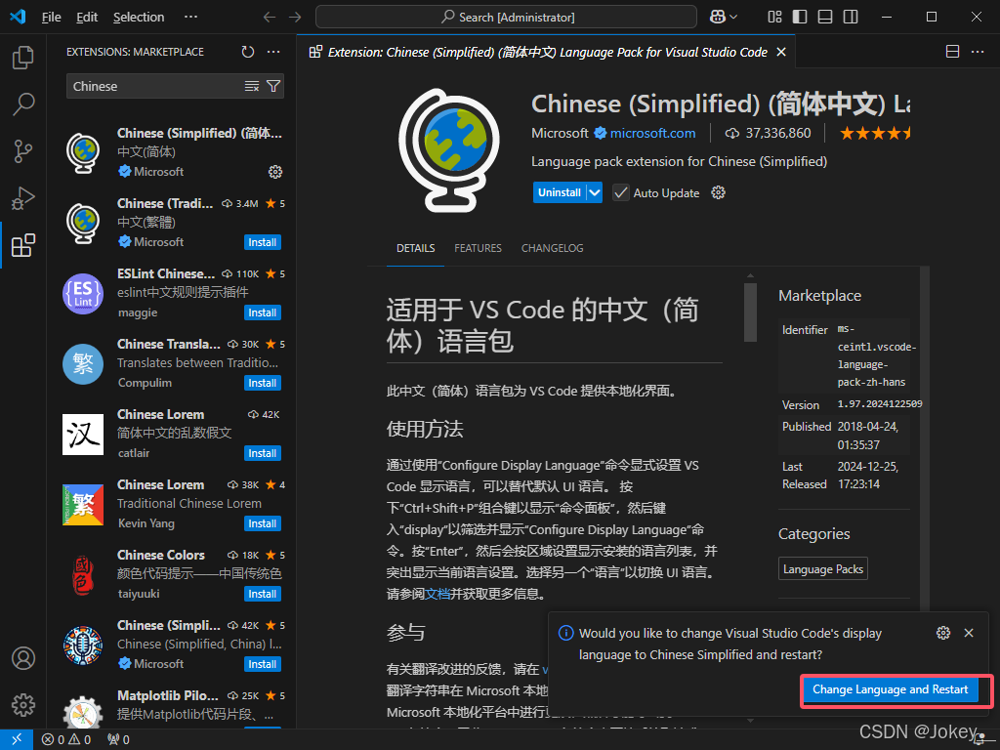
Task: Click Change Language and Restart button
Action: [x=890, y=689]
